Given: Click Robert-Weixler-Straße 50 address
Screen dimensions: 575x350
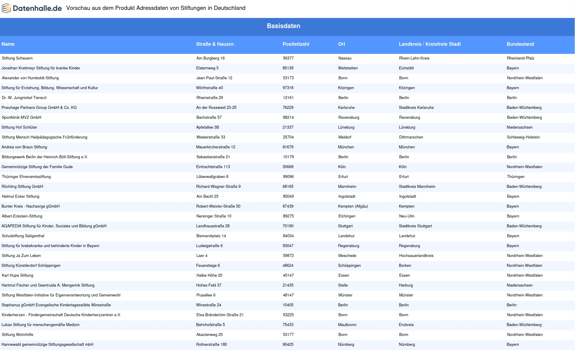Looking at the screenshot, I should 218,206.
